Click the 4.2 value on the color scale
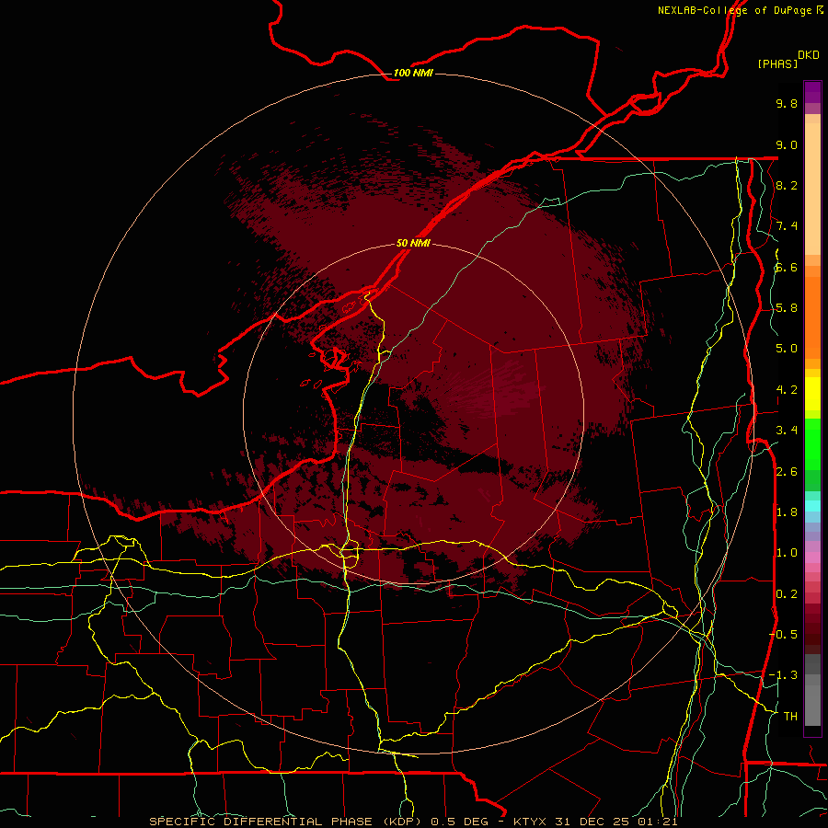Image resolution: width=828 pixels, height=828 pixels. [x=787, y=390]
